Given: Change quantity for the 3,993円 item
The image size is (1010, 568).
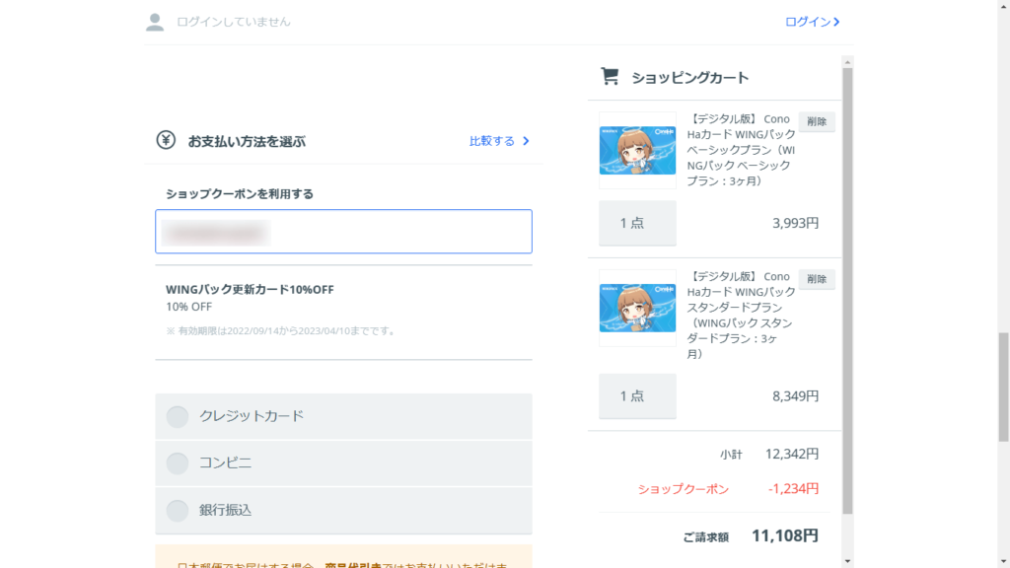Looking at the screenshot, I should click(x=638, y=223).
